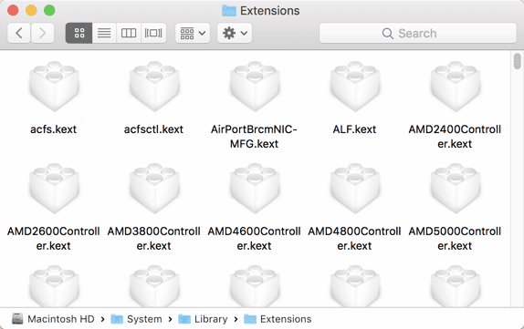The image size is (524, 329).
Task: Click in the Search field
Action: [418, 33]
